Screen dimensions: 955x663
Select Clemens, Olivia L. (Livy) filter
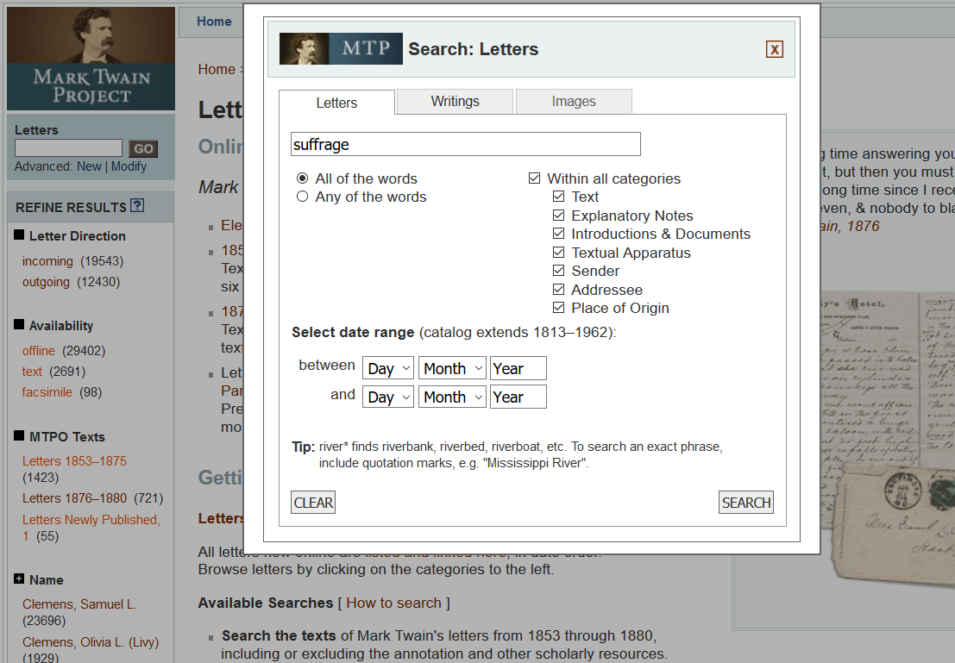(x=91, y=642)
